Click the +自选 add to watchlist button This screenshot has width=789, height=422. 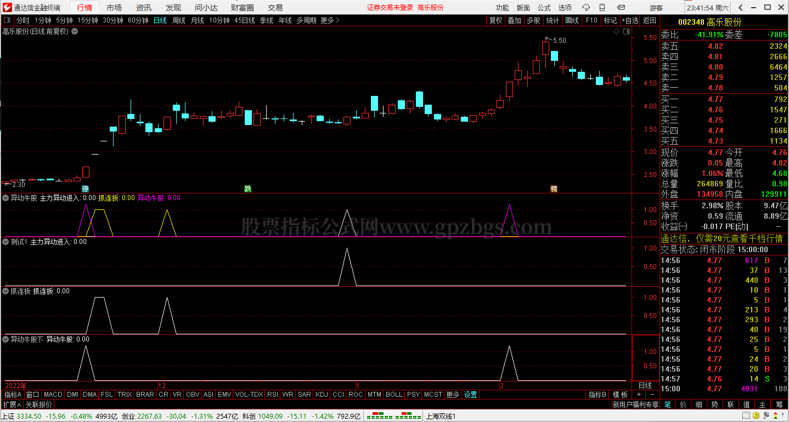(x=630, y=20)
